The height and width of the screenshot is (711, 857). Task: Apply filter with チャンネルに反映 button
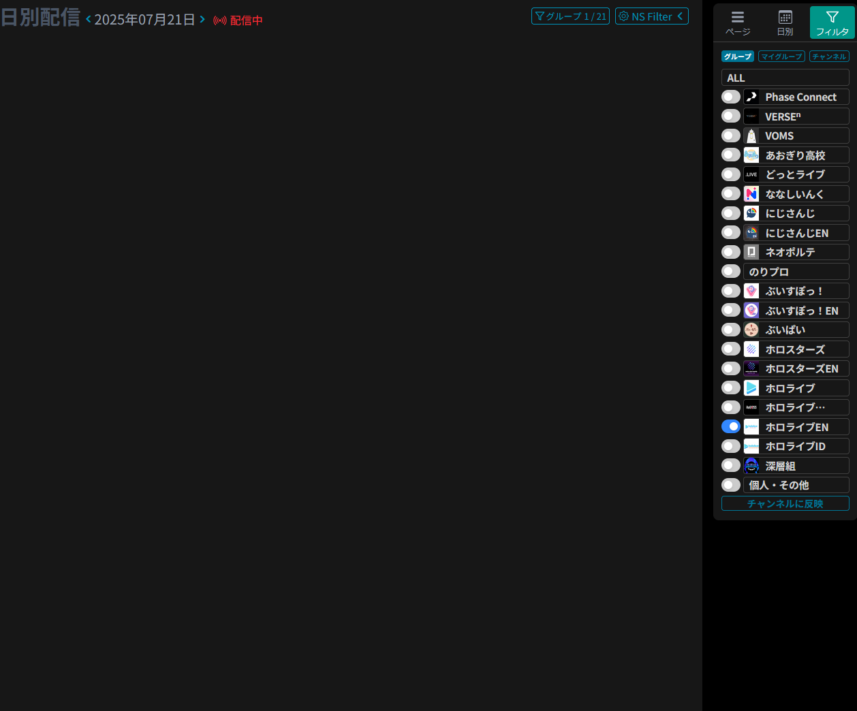[x=785, y=503]
